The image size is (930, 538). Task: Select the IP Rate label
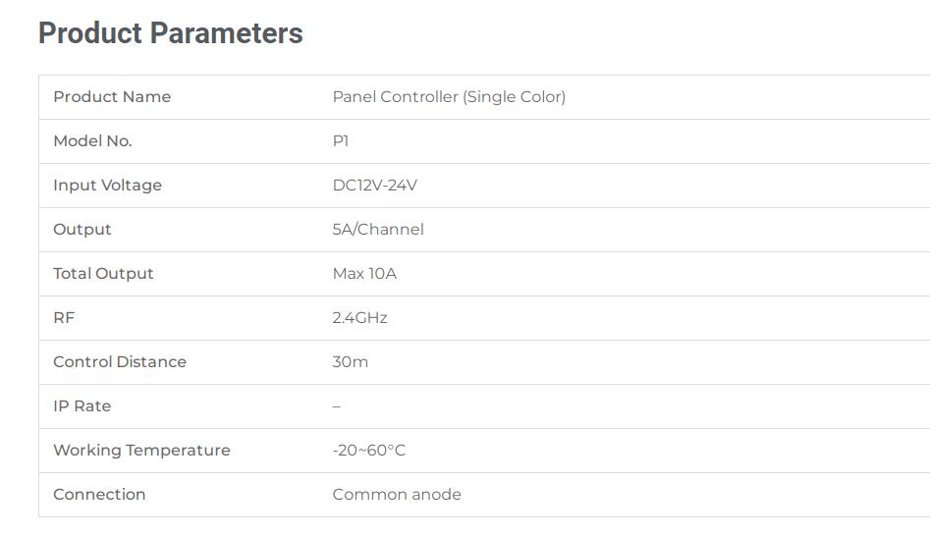pyautogui.click(x=82, y=406)
